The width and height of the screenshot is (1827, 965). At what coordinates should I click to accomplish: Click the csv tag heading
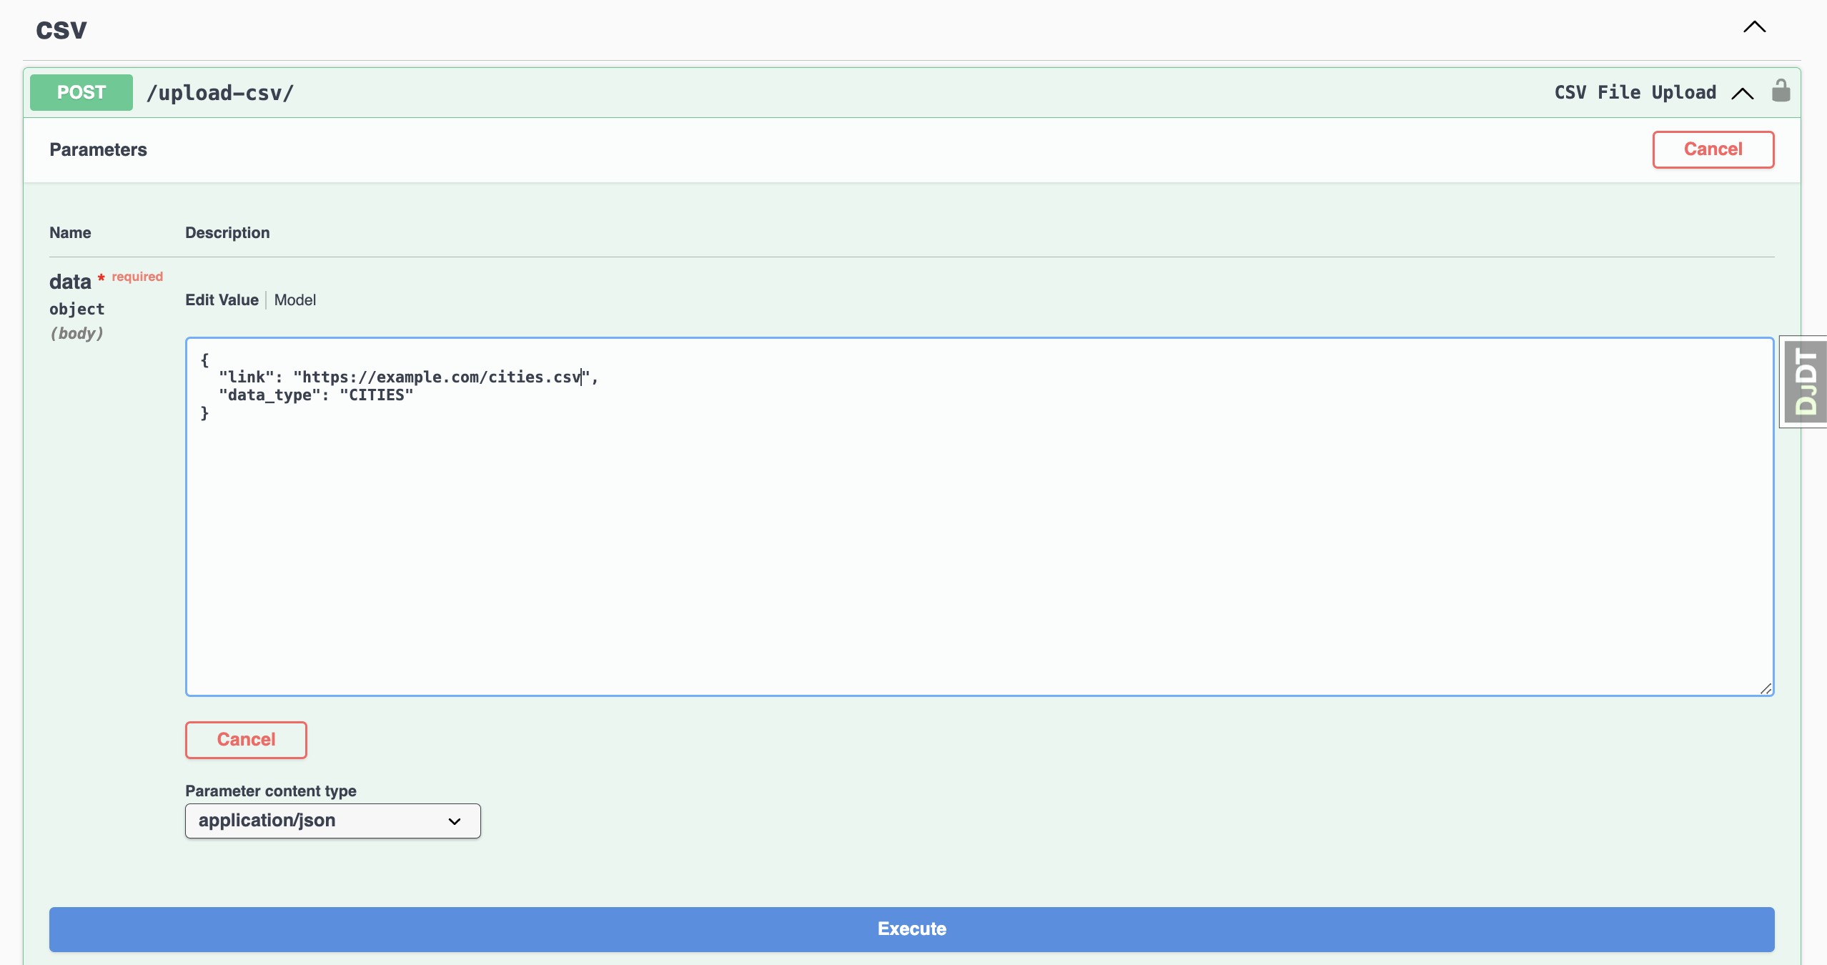[x=61, y=30]
